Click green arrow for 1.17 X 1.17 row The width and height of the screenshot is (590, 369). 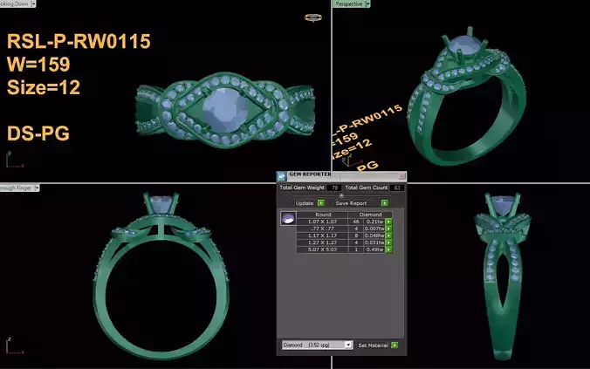click(388, 236)
